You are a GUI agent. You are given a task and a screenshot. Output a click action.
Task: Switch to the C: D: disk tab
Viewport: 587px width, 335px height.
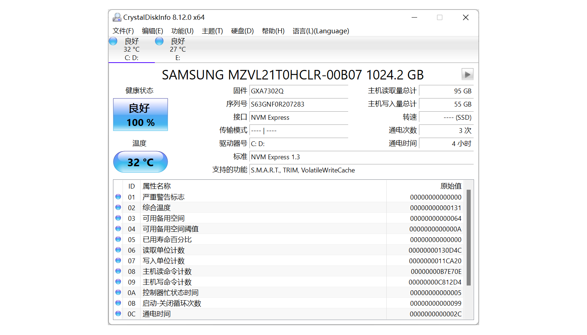click(132, 49)
